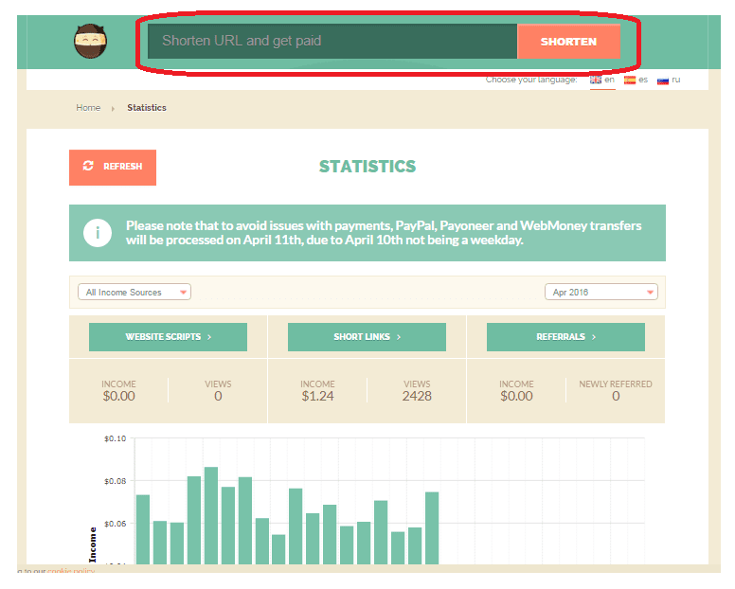Click the info icon in notice banner

(x=98, y=233)
